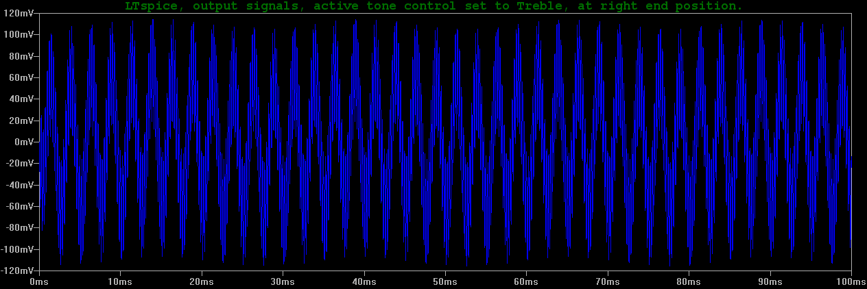Select the 100mV vertical axis label

[x=19, y=34]
